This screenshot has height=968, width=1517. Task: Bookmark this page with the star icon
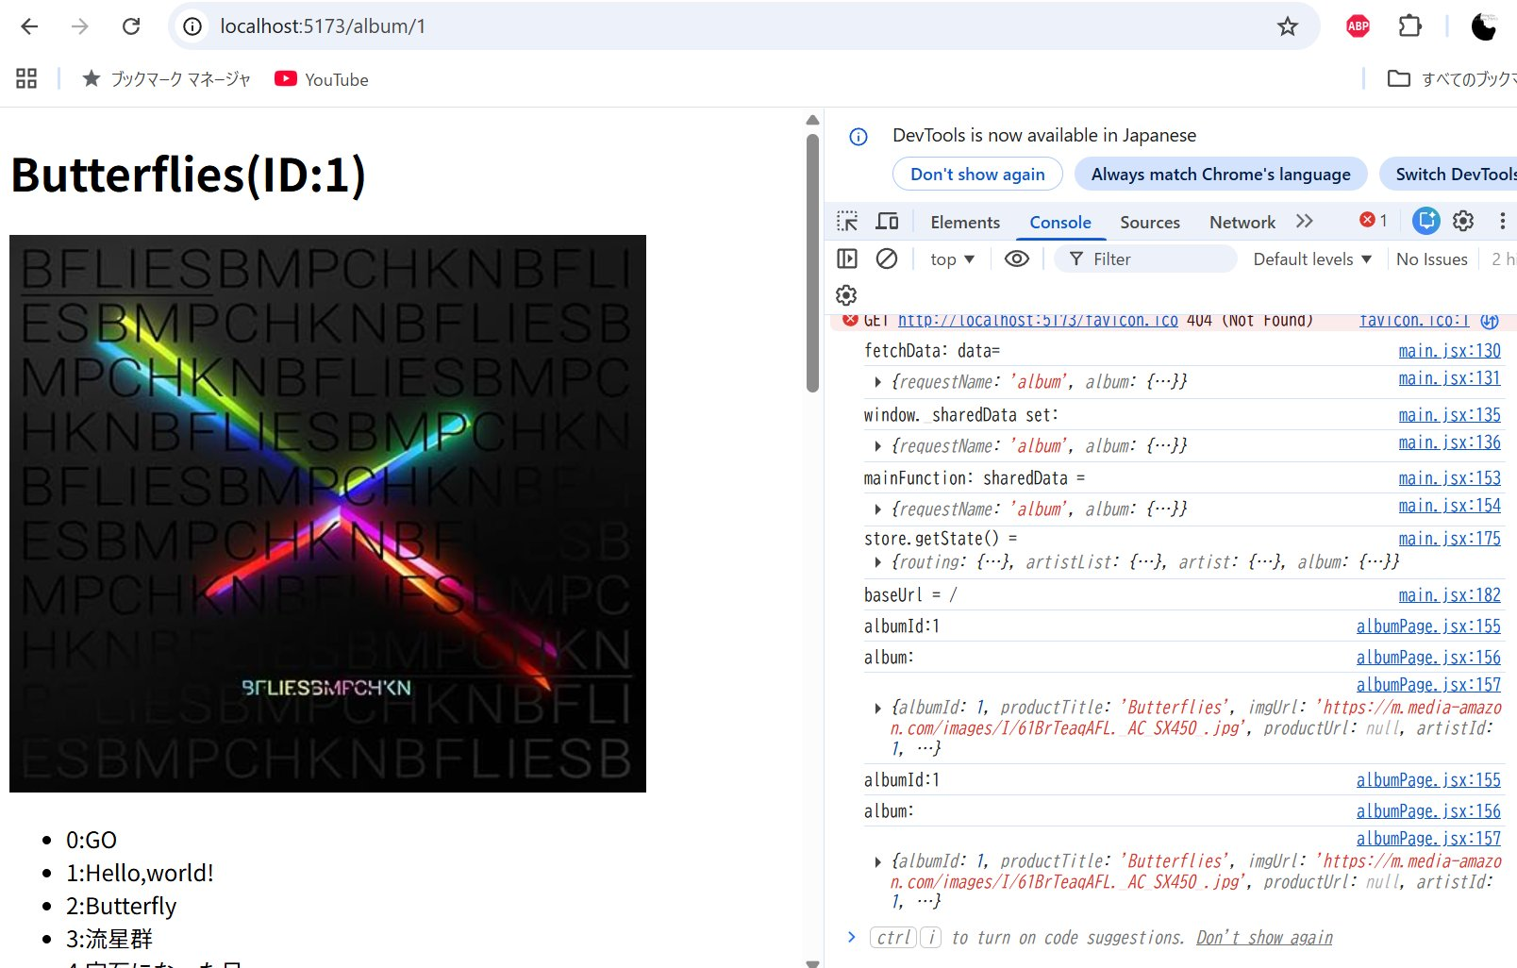1287,26
